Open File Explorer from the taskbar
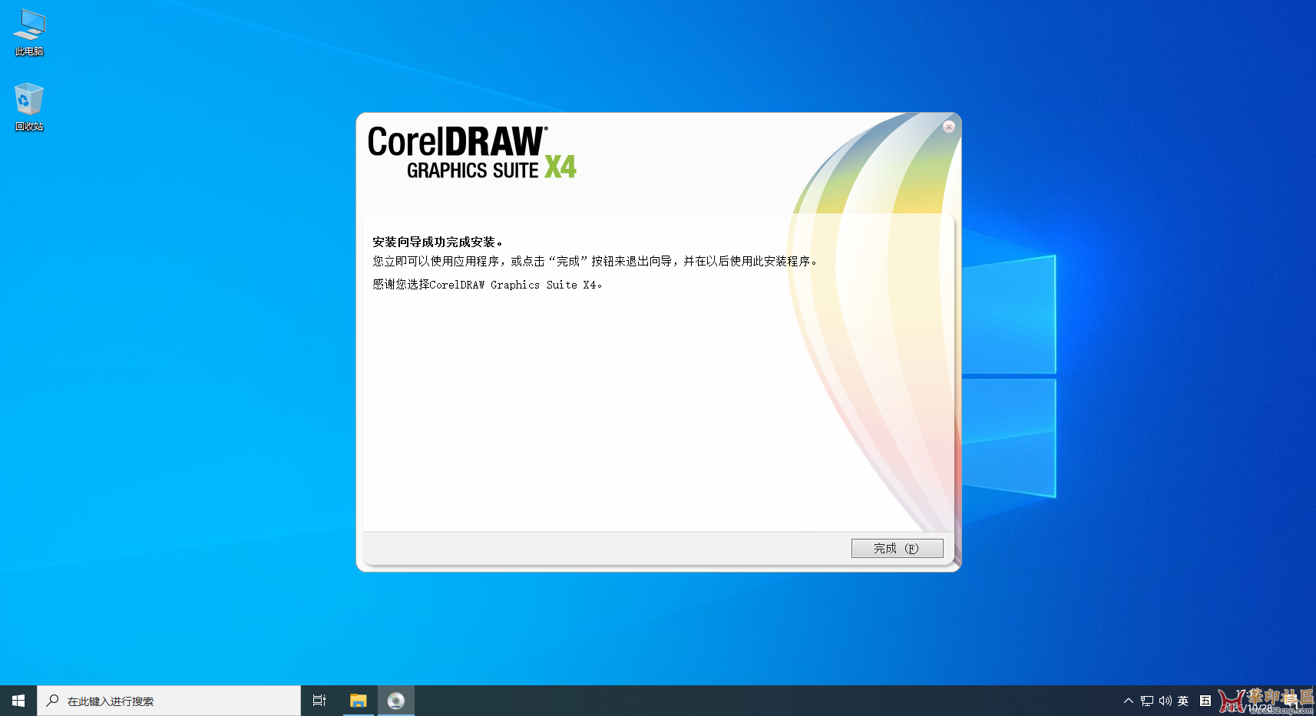1316x716 pixels. point(358,700)
